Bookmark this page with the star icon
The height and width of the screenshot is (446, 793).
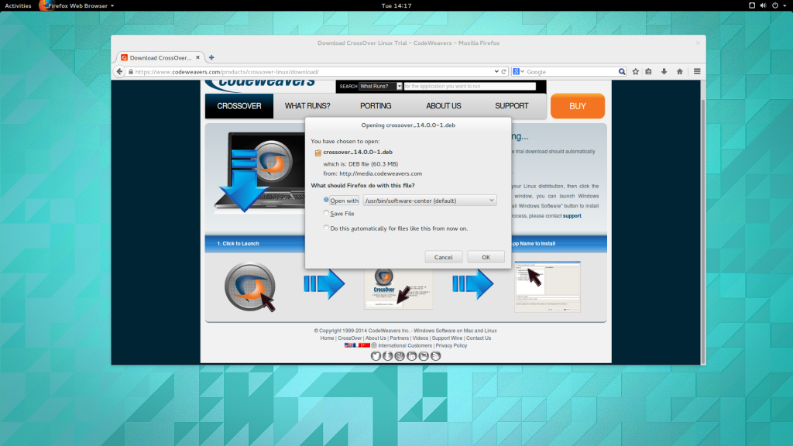pos(636,72)
